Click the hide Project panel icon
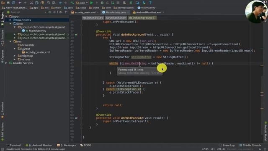The width and height of the screenshot is (268, 151). point(66,12)
